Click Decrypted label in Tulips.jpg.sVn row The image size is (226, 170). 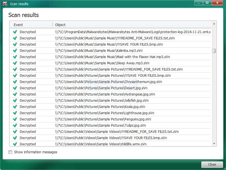tap(28, 125)
